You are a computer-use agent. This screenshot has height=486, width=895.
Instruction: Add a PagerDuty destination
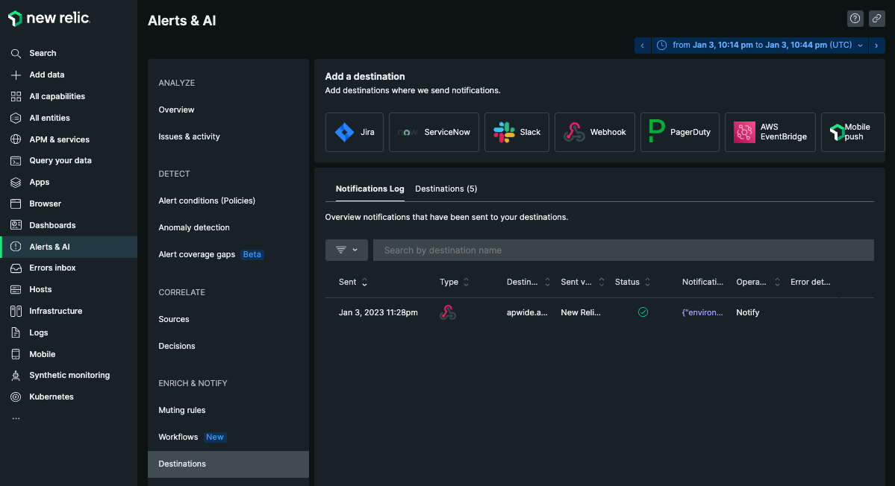coord(680,132)
